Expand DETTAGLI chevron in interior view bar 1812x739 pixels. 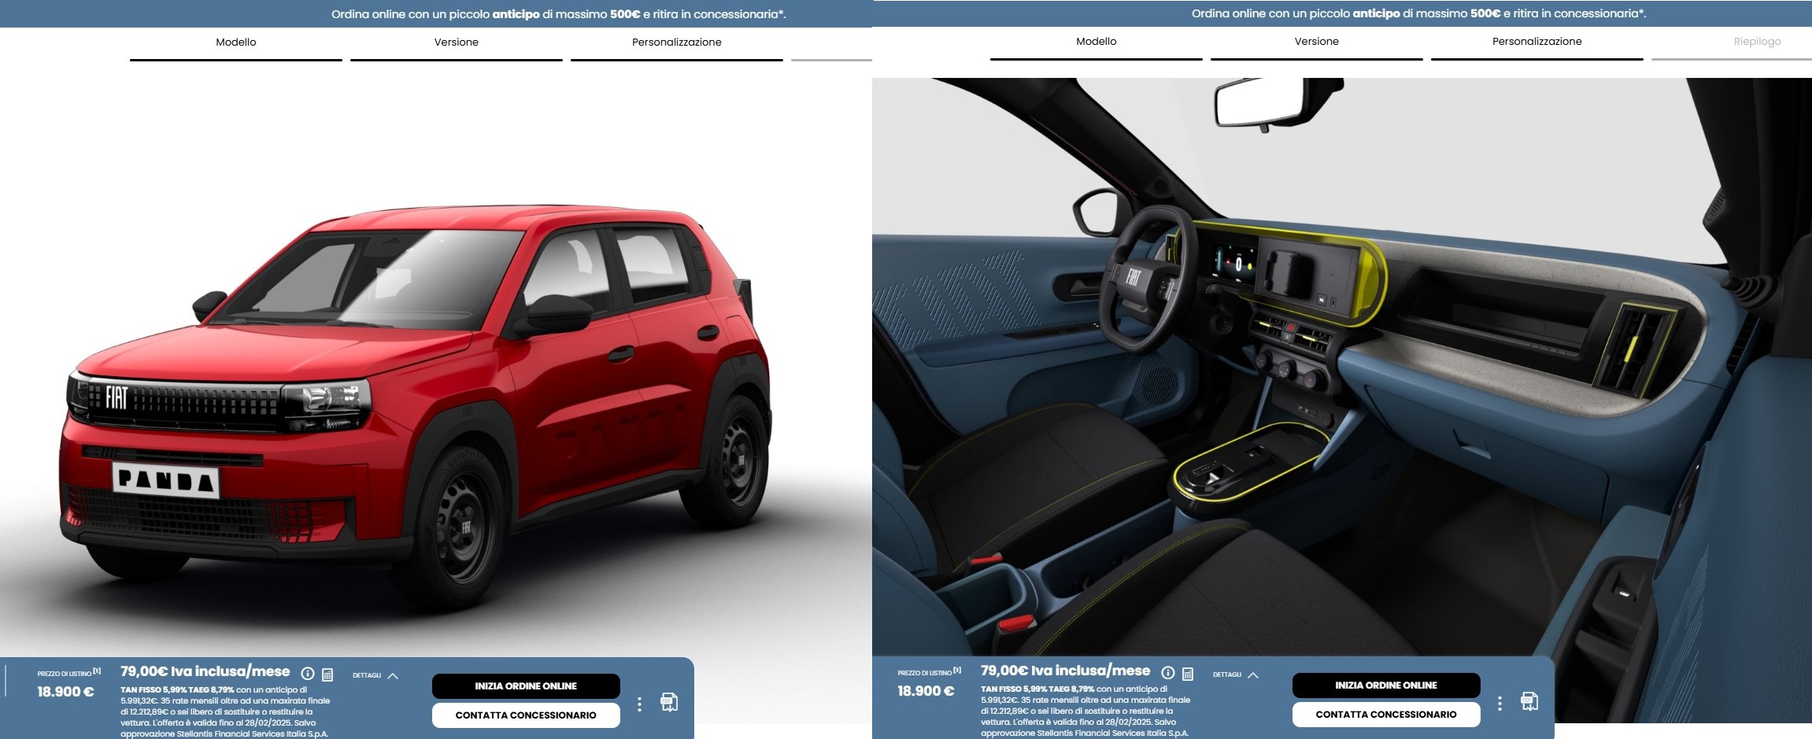[1253, 674]
